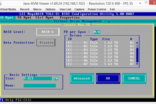Viewport: 156px width, 104px height.
Task: Open the Options menu
Action: pos(50,9)
